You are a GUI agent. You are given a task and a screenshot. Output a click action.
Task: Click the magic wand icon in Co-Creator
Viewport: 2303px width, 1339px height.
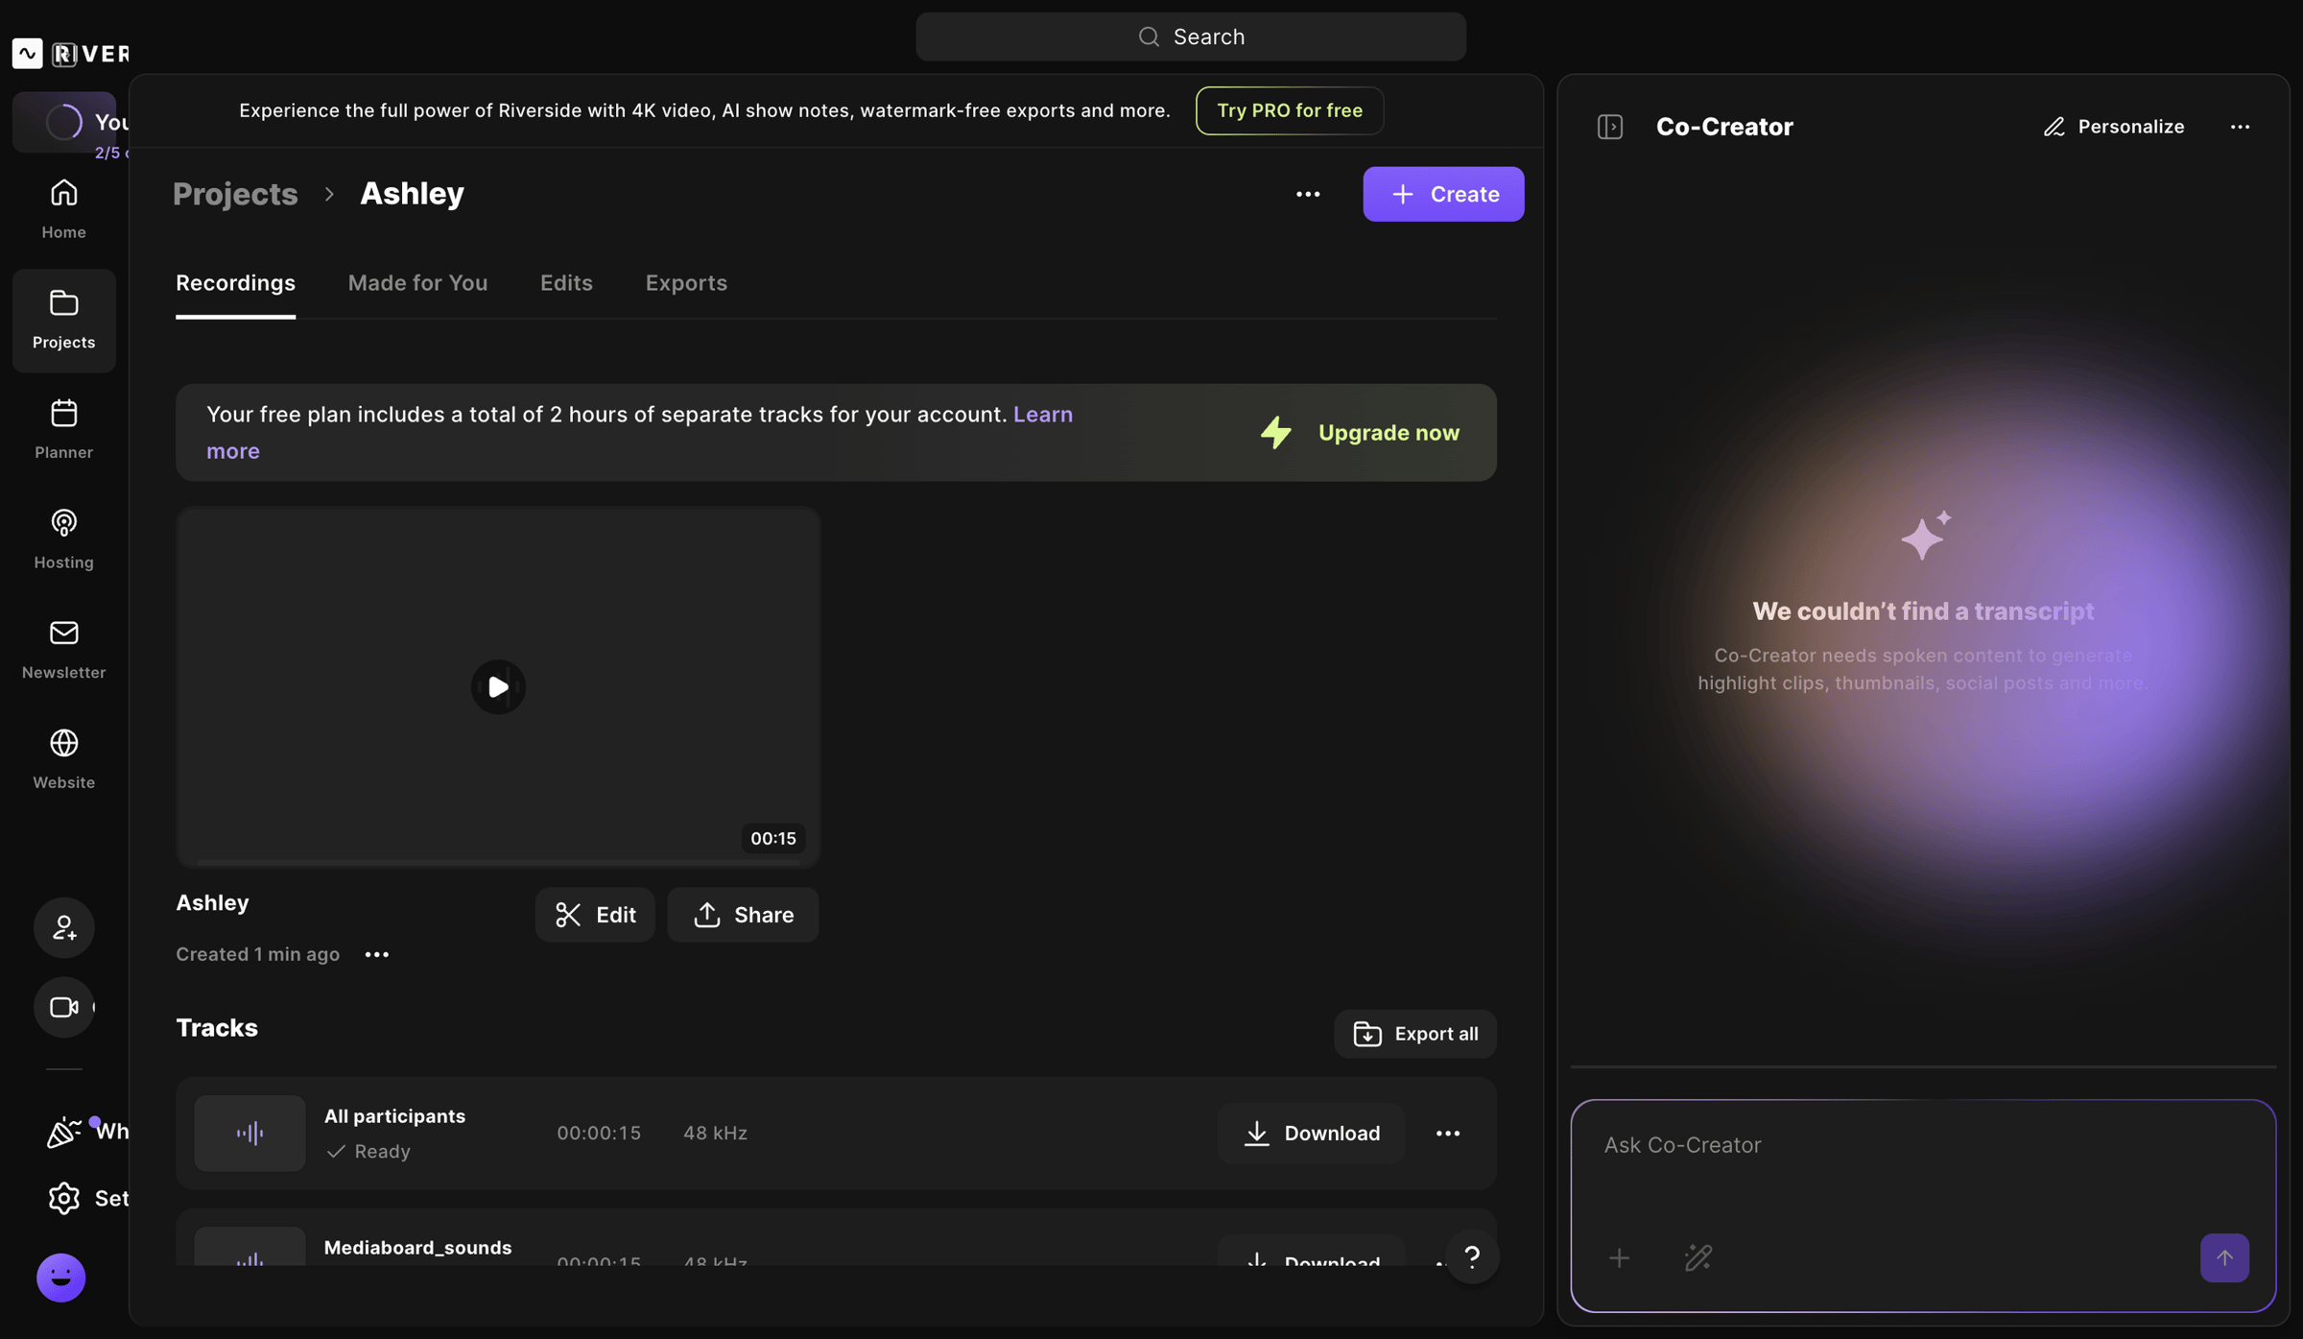pos(1698,1258)
